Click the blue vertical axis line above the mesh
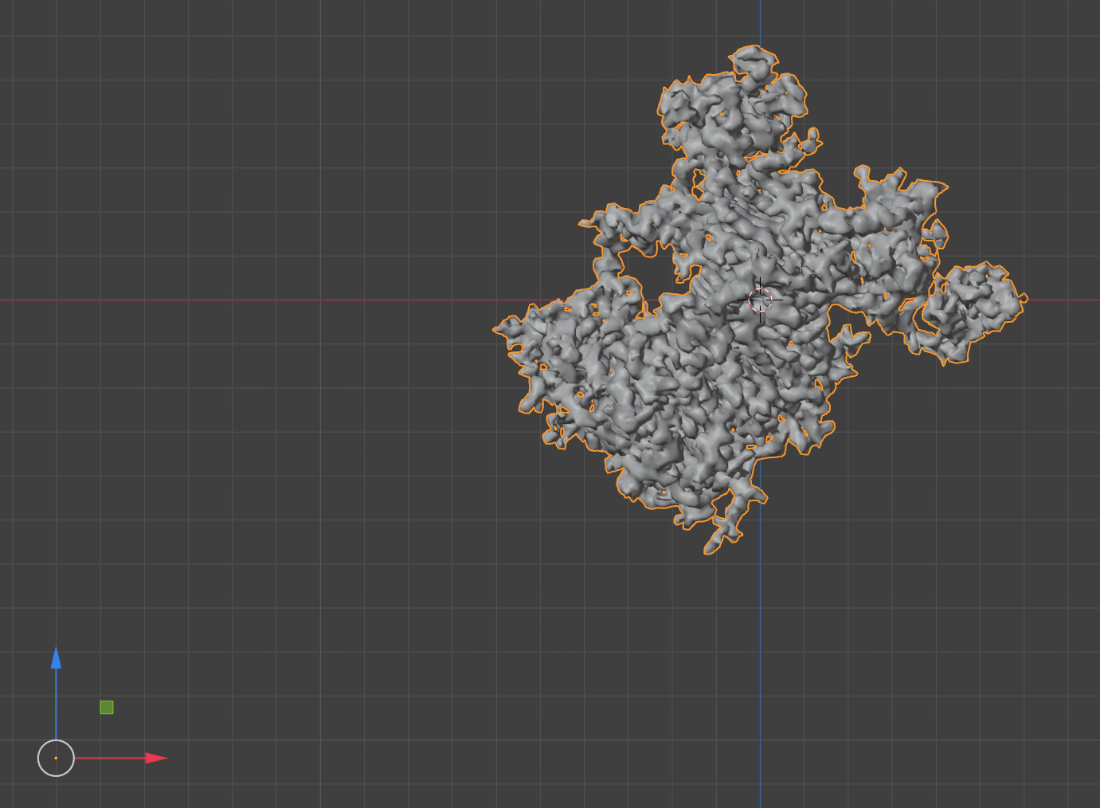Viewport: 1100px width, 808px height. pyautogui.click(x=760, y=24)
